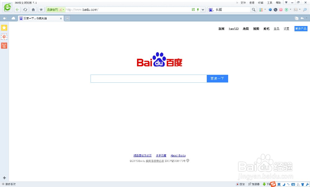Expand hidden menu items with double chevron
The image size is (310, 187).
pos(237,2)
